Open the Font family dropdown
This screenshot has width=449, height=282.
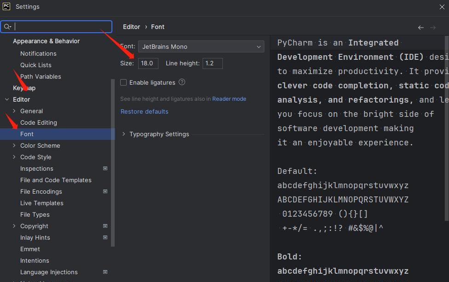point(201,46)
